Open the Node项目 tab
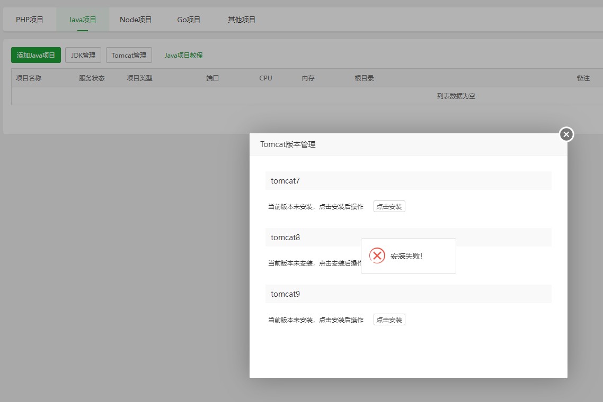The height and width of the screenshot is (402, 603). click(x=135, y=20)
